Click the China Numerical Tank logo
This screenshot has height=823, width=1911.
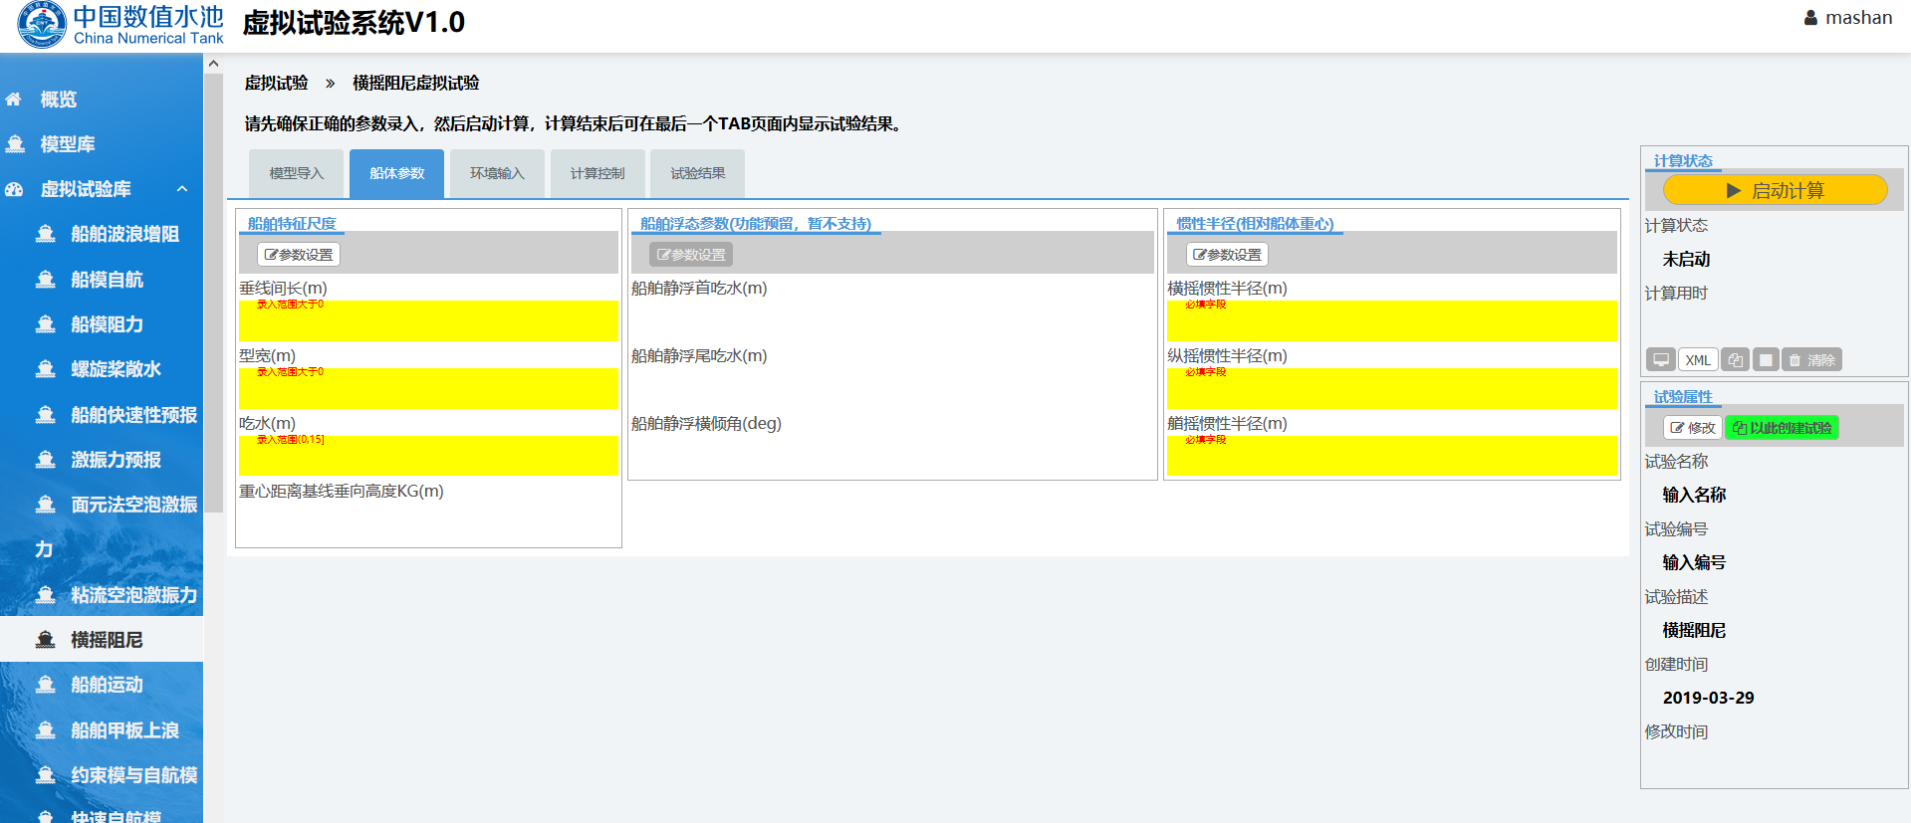(121, 25)
